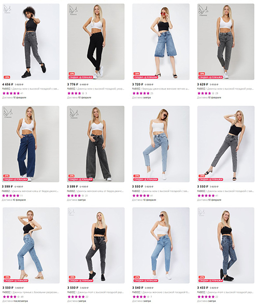
Task: Click the 4 656 ₽ price of the first product
Action: pyautogui.click(x=8, y=84)
